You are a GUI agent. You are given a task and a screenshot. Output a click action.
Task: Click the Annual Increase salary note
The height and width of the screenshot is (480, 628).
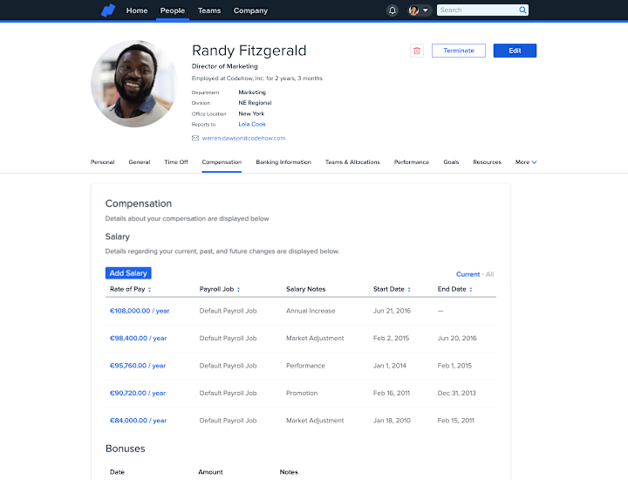point(311,311)
